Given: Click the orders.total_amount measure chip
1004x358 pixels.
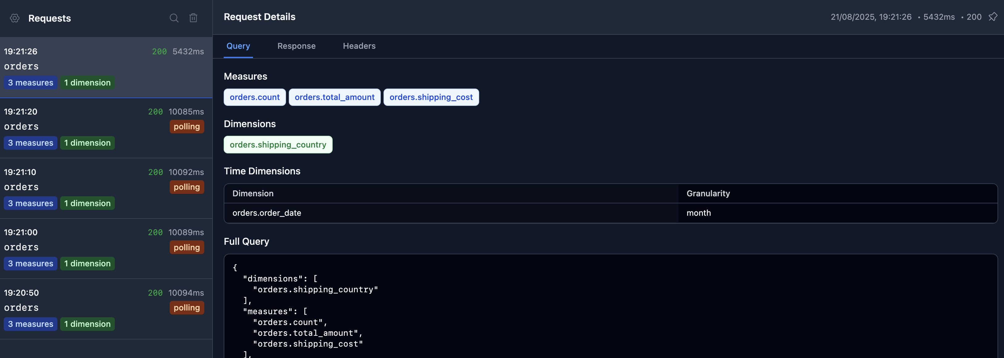Looking at the screenshot, I should pyautogui.click(x=334, y=98).
